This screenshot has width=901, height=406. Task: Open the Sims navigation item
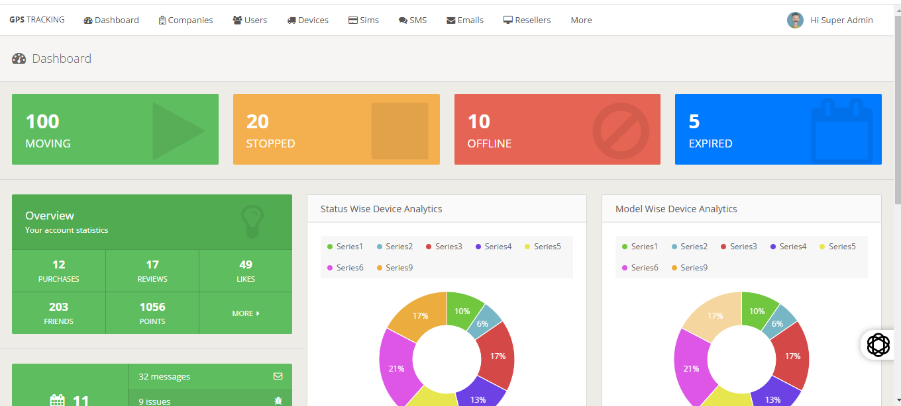point(364,20)
